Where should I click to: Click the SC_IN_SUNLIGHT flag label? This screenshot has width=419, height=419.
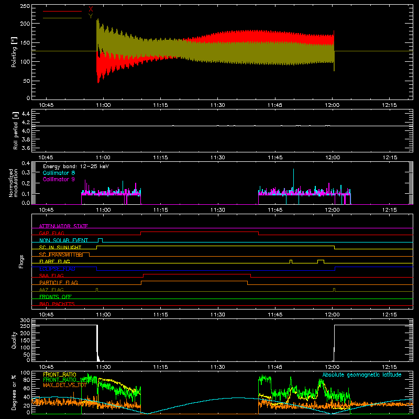(60, 247)
